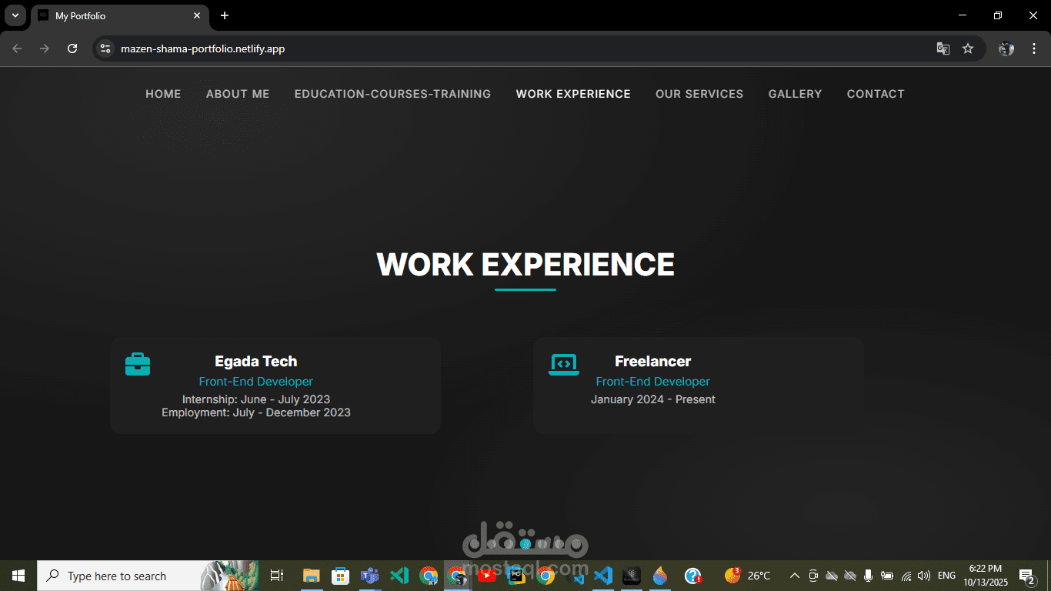Click Employment: July - December 2023 text
Viewport: 1051px width, 591px height.
tap(256, 412)
